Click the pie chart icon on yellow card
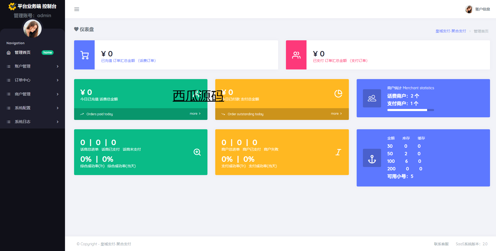 click(338, 93)
